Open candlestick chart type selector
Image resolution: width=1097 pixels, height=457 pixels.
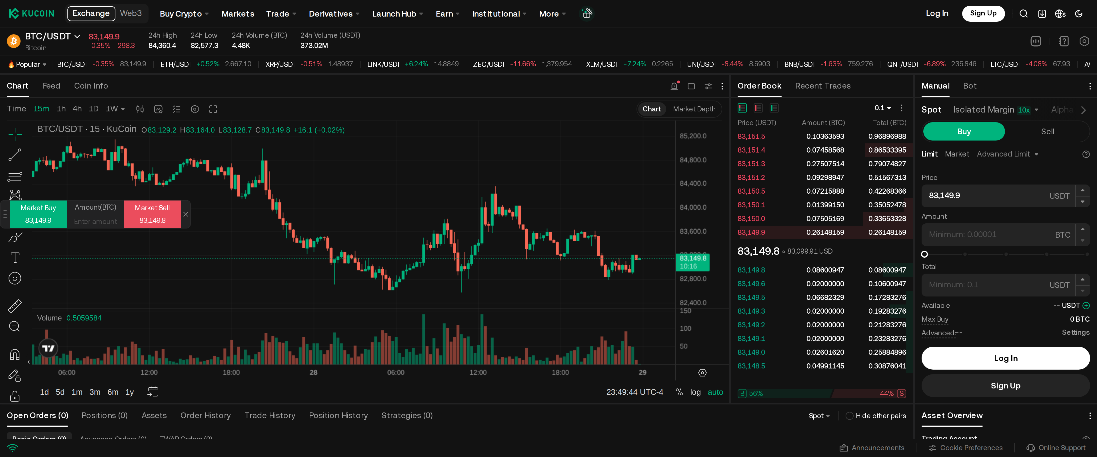pyautogui.click(x=140, y=109)
